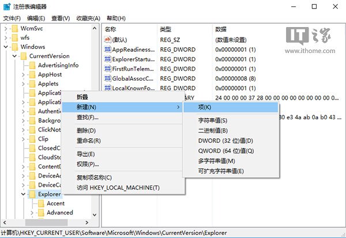Click the AppHost folder icon
Screen dimensions: 346x238
tap(32, 75)
